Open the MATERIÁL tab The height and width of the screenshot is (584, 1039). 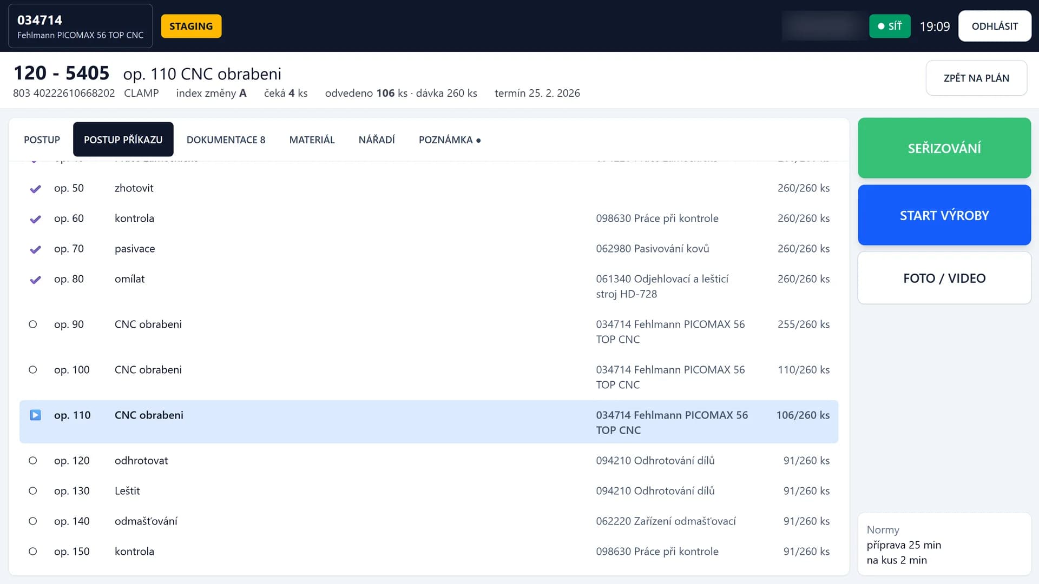pos(312,140)
